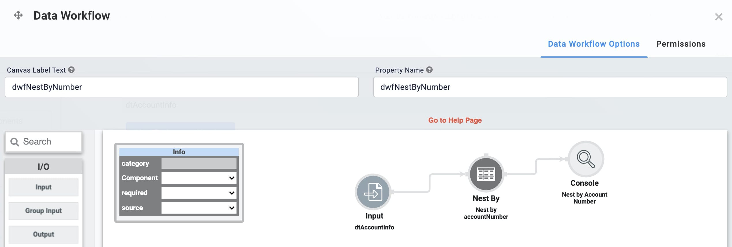The height and width of the screenshot is (247, 732).
Task: Click help icon next to Canvas Label Text
Action: click(x=71, y=70)
